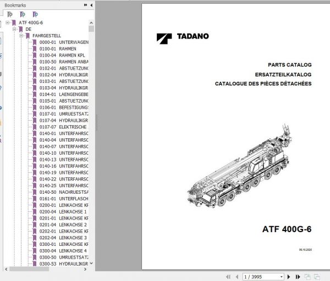Open bookmark 0104-01 LAENGENGEBE
The width and height of the screenshot is (330, 281).
64,94
